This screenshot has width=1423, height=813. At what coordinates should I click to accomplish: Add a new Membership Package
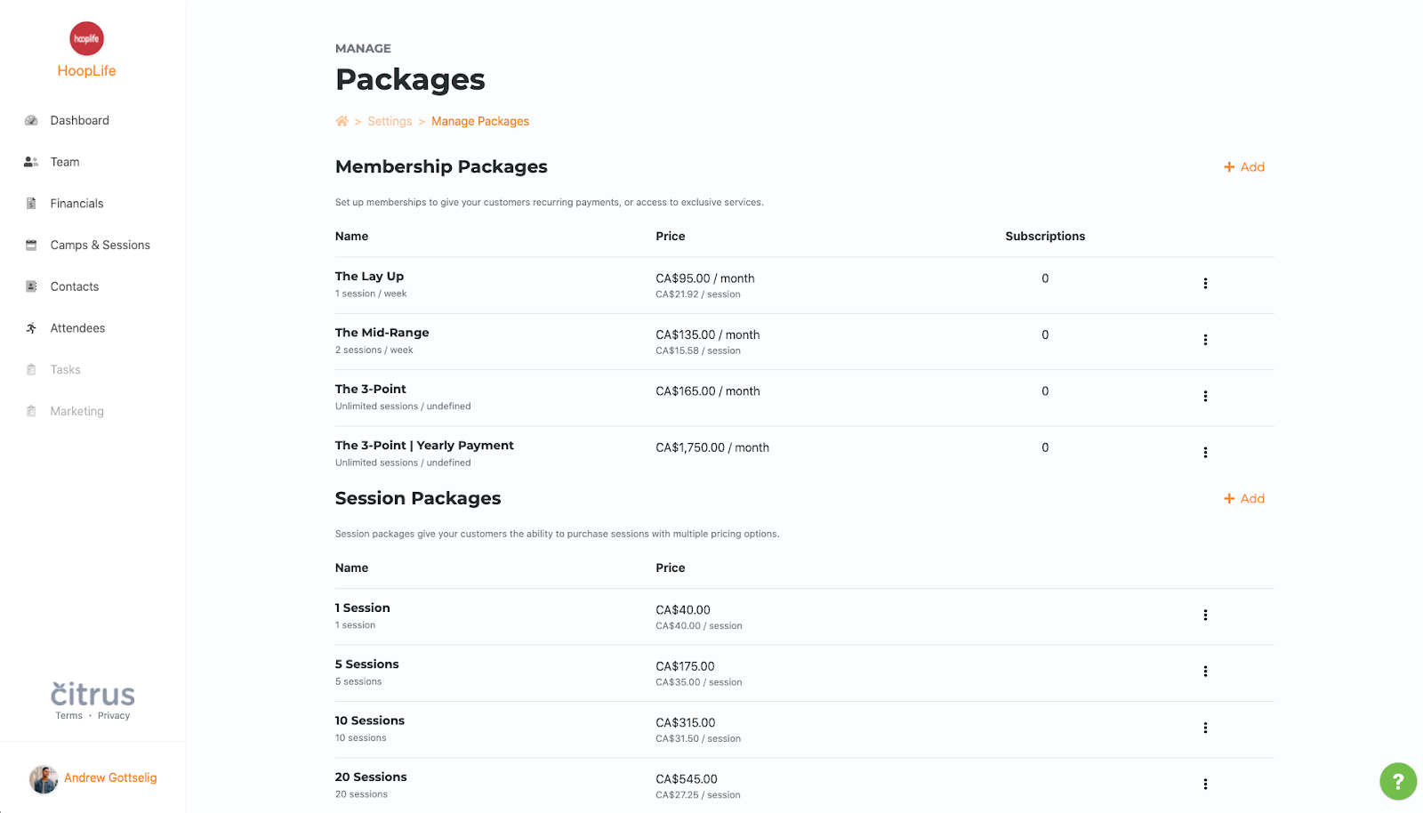[x=1244, y=167]
